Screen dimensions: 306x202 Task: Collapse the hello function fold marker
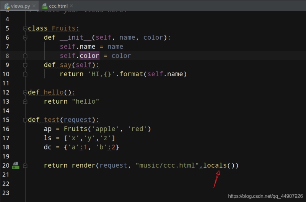(25, 93)
